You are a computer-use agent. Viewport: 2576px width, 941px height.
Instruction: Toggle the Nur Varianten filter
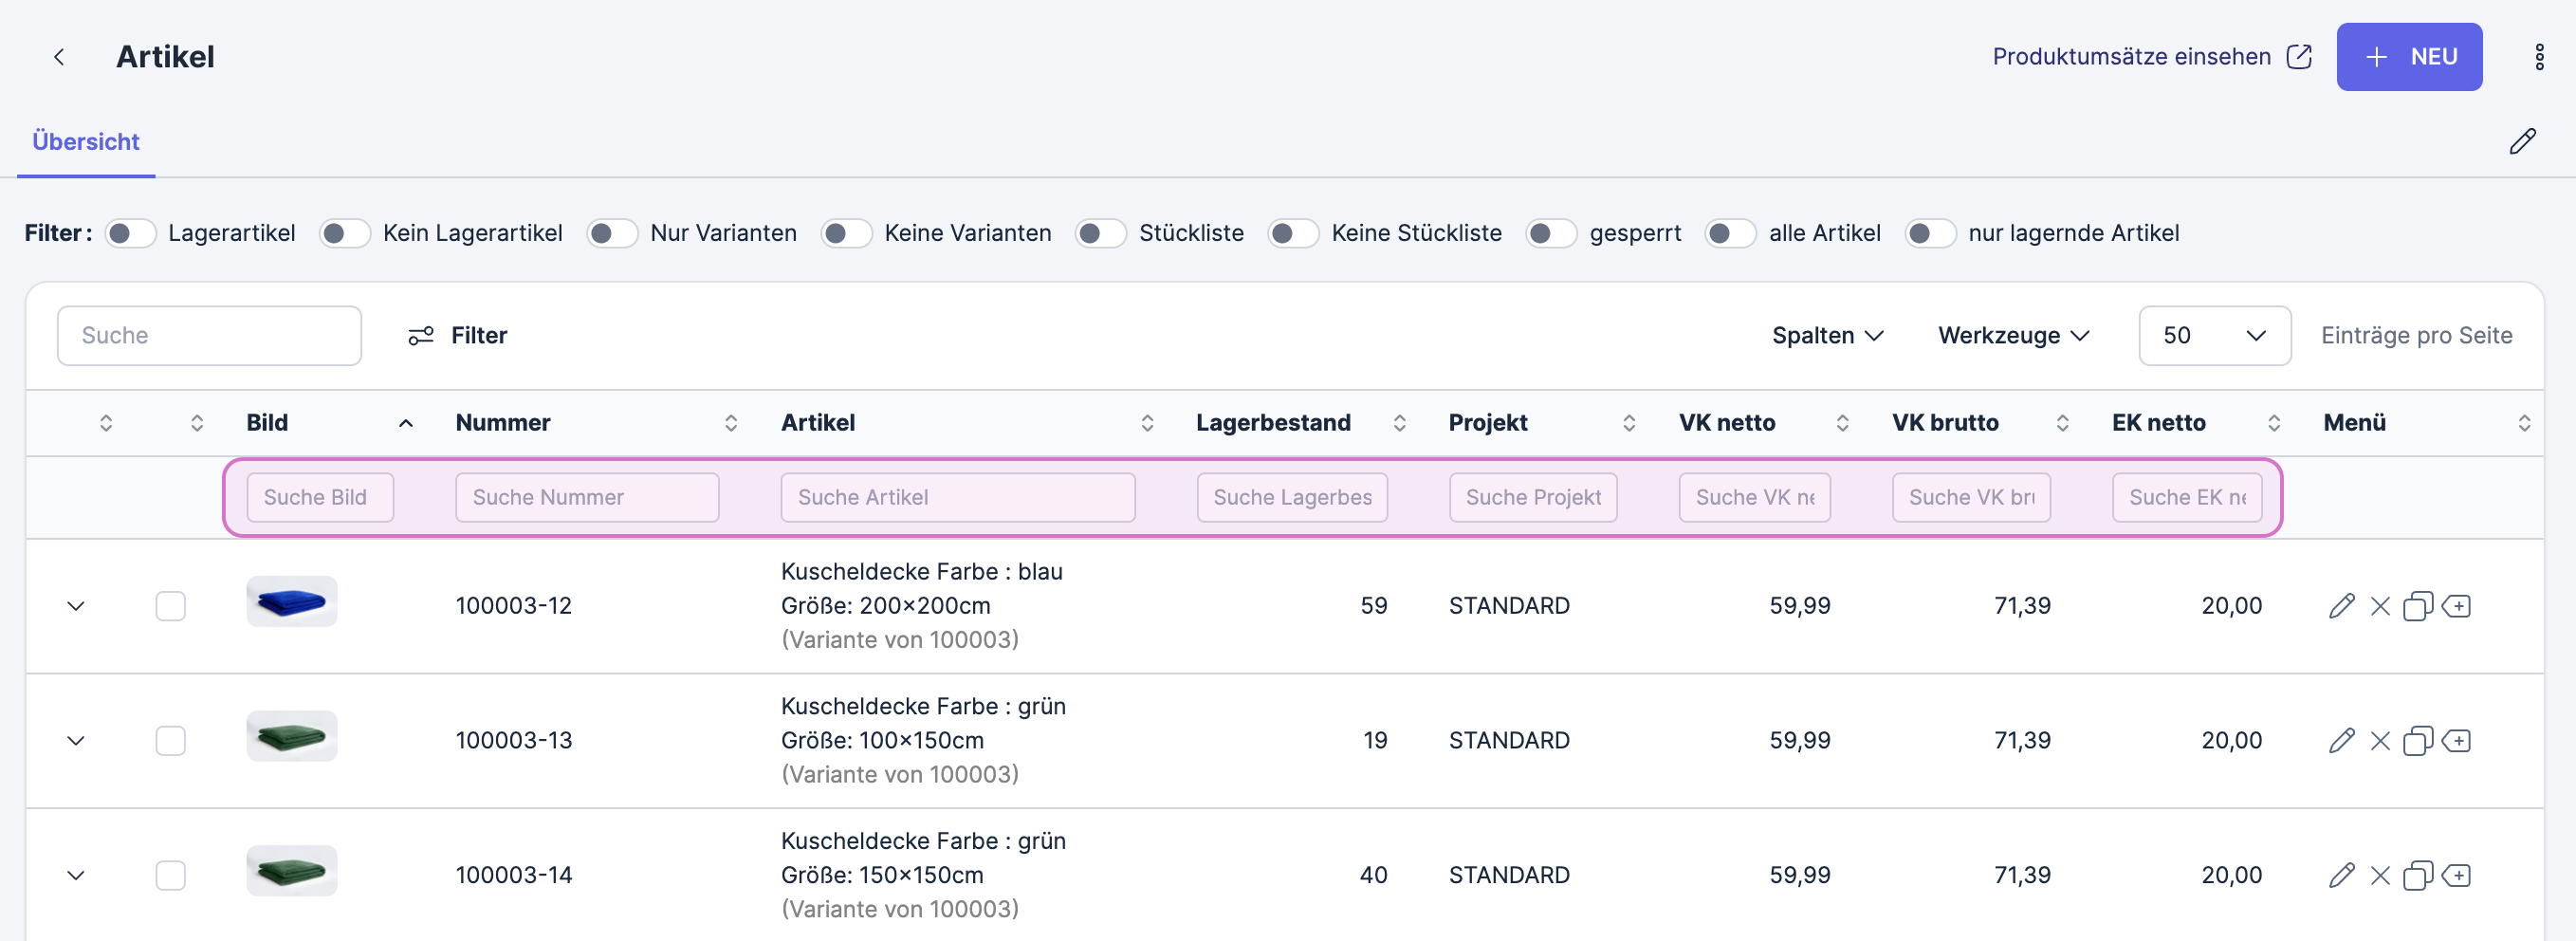pos(612,233)
